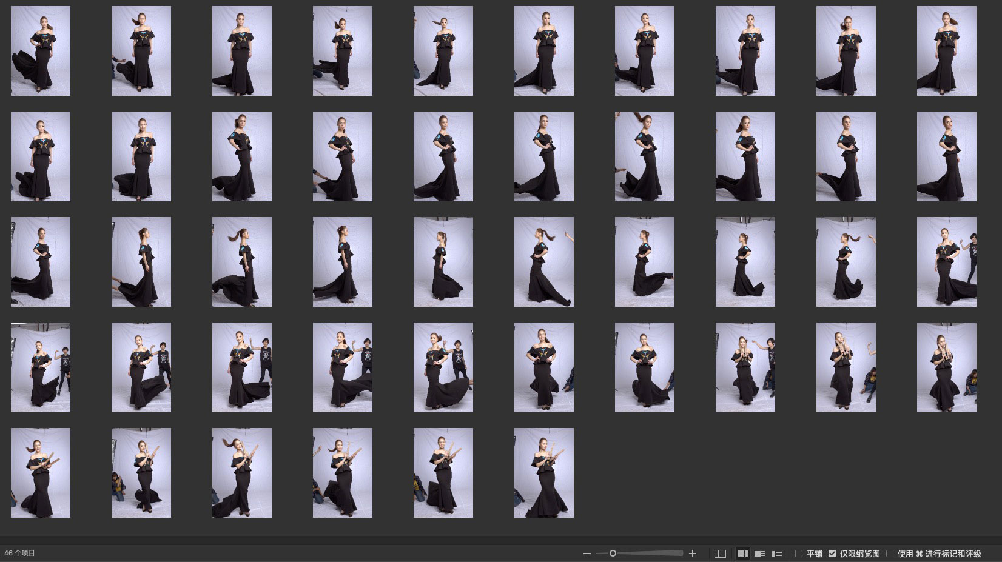Select the fifth photo in the second row
Screen dimensions: 1002x562
click(x=443, y=156)
